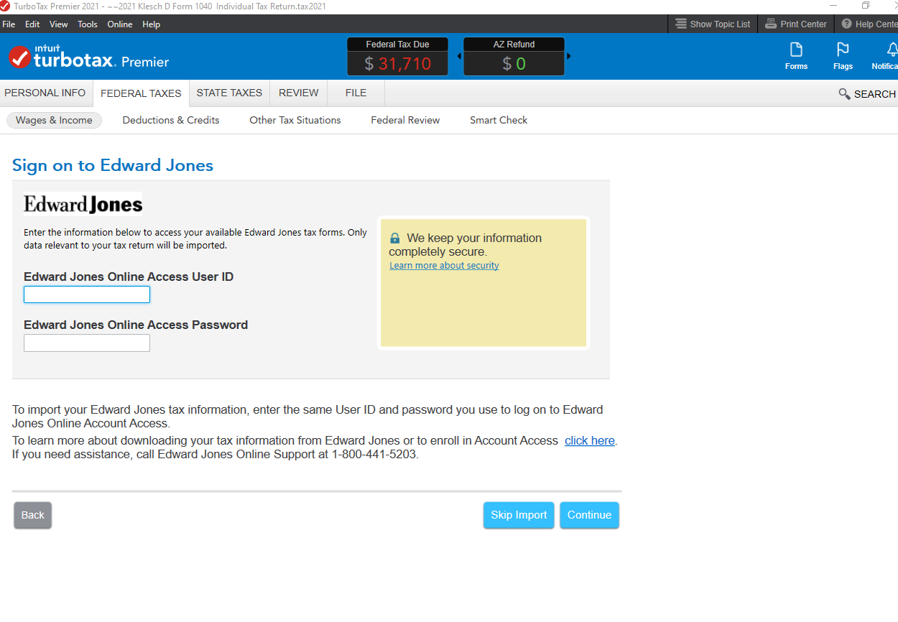
Task: Open Other Tax Situations section
Action: pos(295,120)
